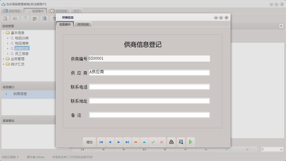Cancel editing with the red X icon
The width and height of the screenshot is (286, 161).
pyautogui.click(x=161, y=142)
